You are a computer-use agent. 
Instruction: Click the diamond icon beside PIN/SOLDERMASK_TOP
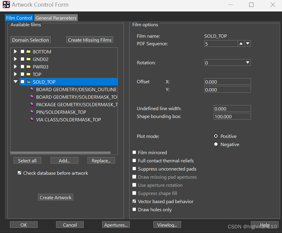coord(32,112)
